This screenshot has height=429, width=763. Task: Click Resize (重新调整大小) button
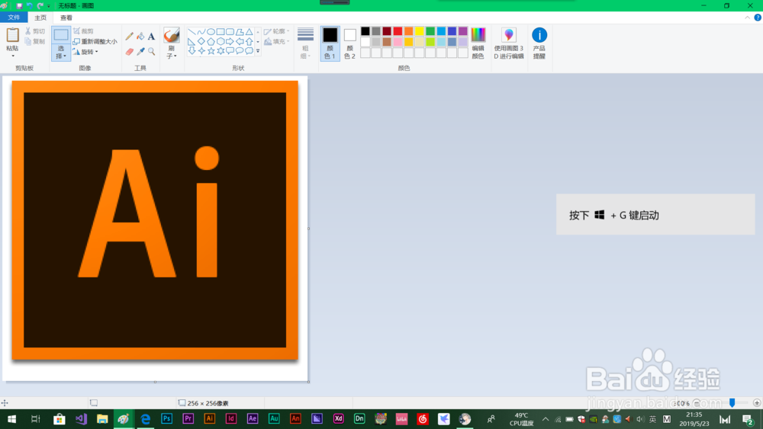pyautogui.click(x=95, y=41)
